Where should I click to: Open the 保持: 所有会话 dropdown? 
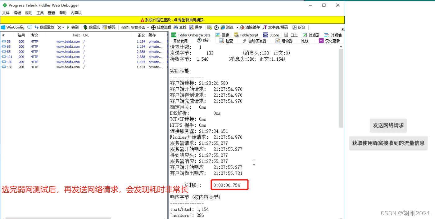click(135, 27)
